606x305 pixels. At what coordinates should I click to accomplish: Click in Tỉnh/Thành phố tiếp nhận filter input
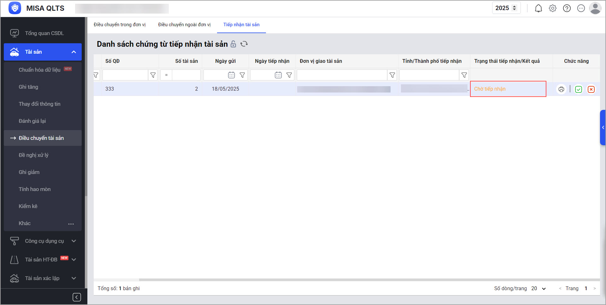[429, 75]
